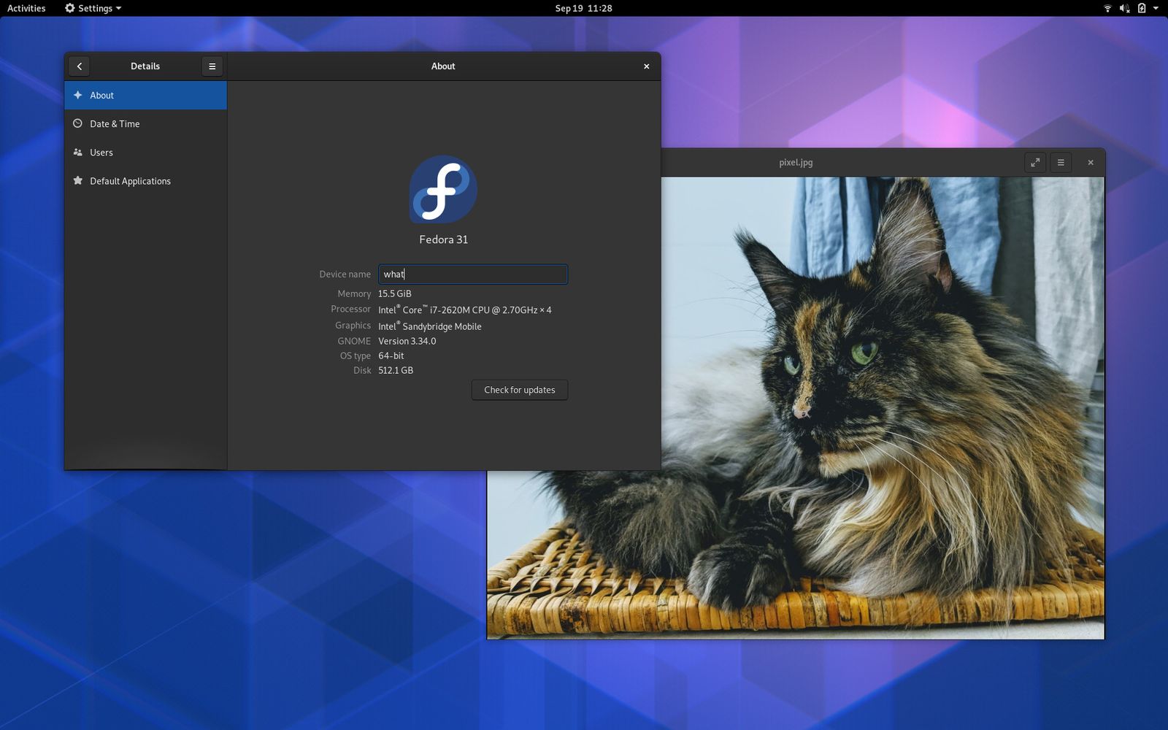Click the Fedora logo in About panel
This screenshot has height=730, width=1168.
click(442, 189)
